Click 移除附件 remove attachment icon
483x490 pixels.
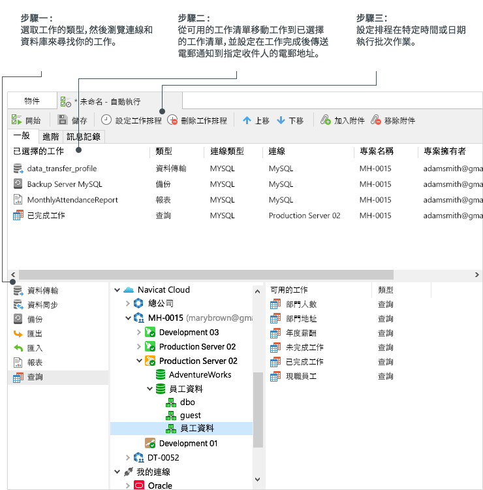coord(376,120)
